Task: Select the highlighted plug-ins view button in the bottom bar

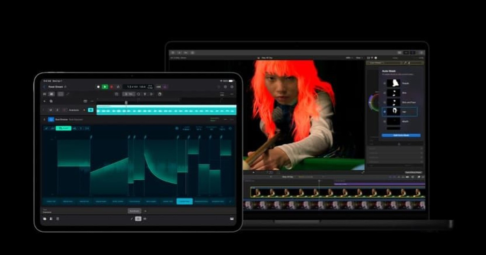Action: point(138,219)
